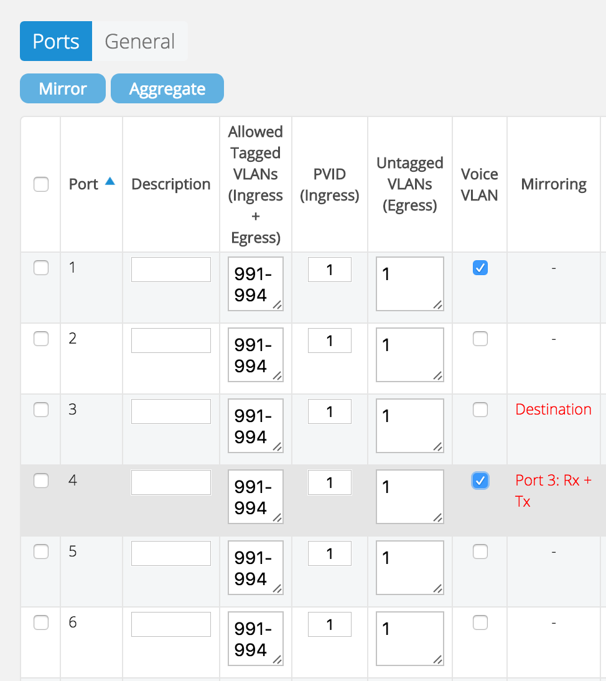Disable Voice VLAN on port 4
This screenshot has width=606, height=681.
point(480,481)
